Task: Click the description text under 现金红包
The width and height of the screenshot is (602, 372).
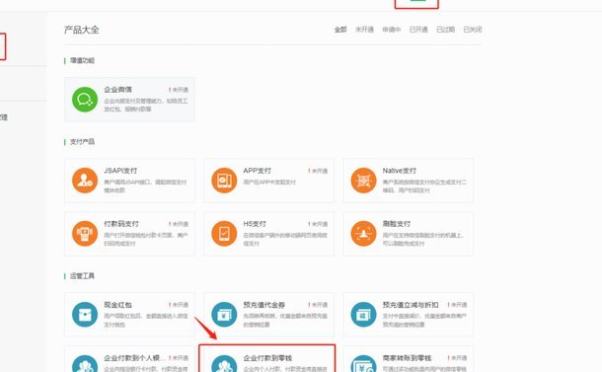Action: point(146,320)
